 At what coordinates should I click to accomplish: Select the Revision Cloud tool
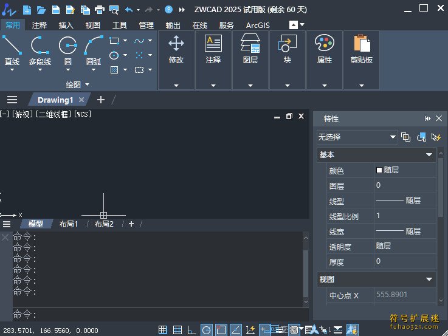(x=139, y=70)
